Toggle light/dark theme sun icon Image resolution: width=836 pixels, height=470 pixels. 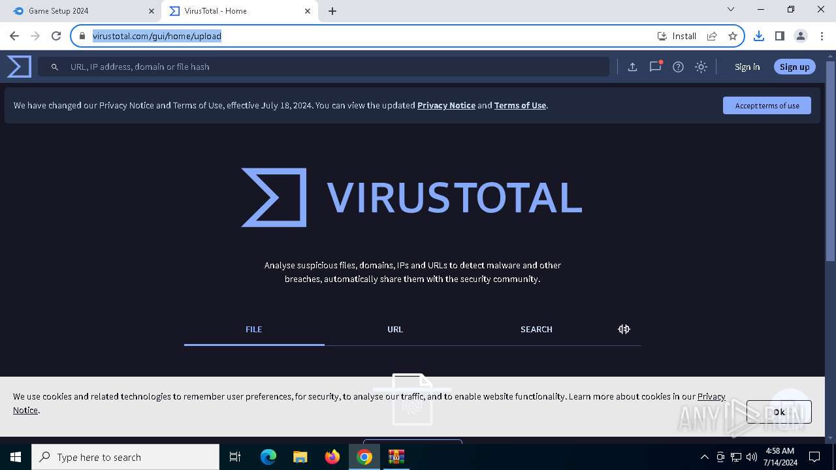(x=701, y=67)
